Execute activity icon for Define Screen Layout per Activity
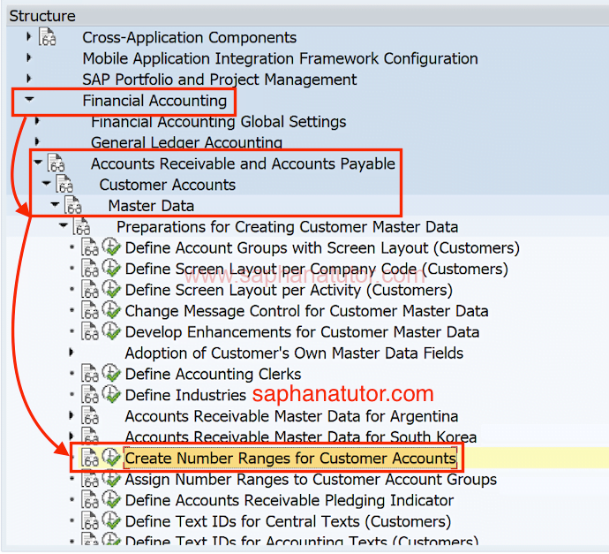 coord(111,289)
